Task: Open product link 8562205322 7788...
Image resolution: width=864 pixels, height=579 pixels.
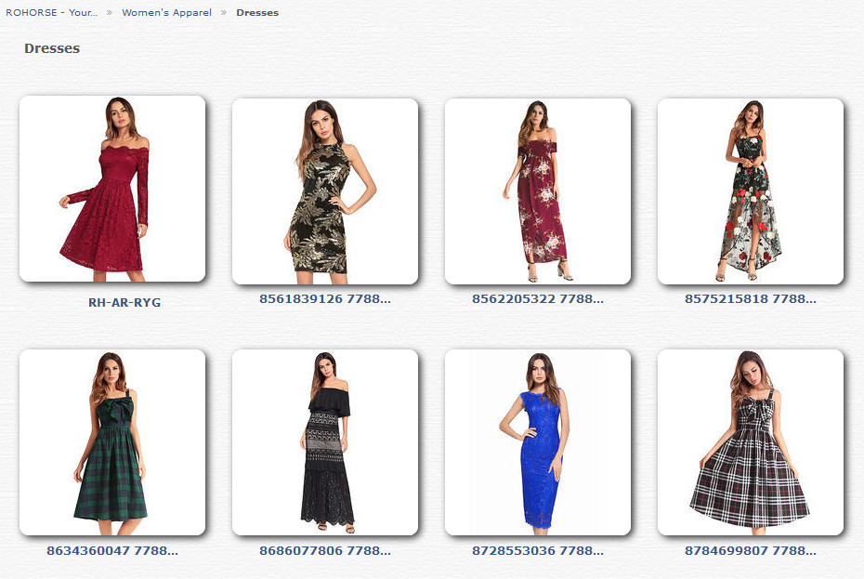Action: tap(538, 299)
